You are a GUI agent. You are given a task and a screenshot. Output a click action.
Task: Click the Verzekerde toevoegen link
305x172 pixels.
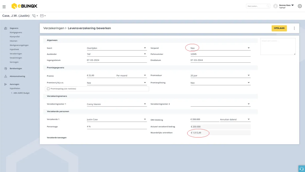point(57,138)
